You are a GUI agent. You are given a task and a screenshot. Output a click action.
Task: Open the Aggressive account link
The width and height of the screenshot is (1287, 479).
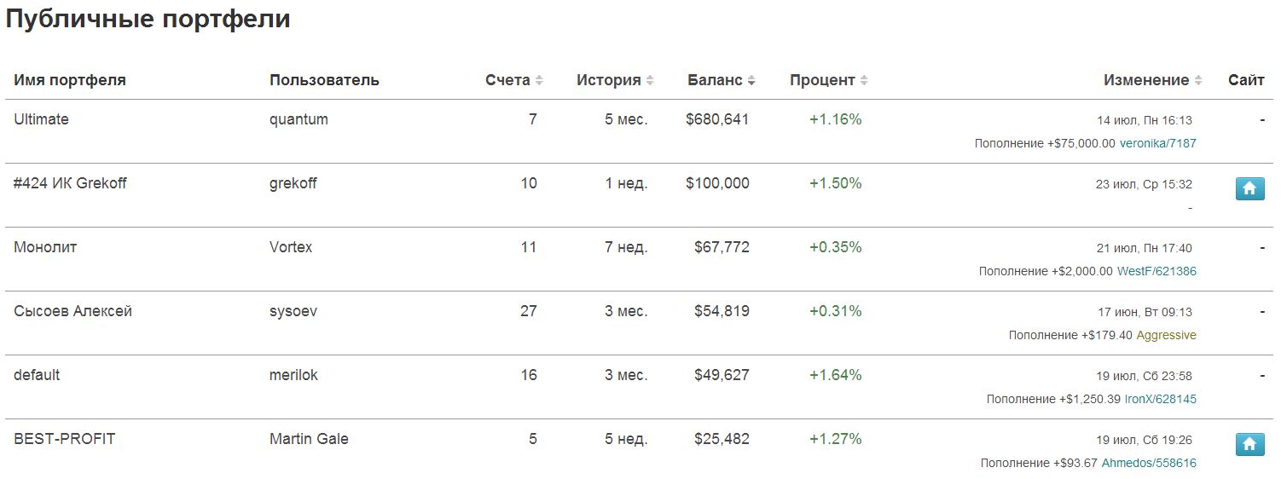click(1166, 335)
